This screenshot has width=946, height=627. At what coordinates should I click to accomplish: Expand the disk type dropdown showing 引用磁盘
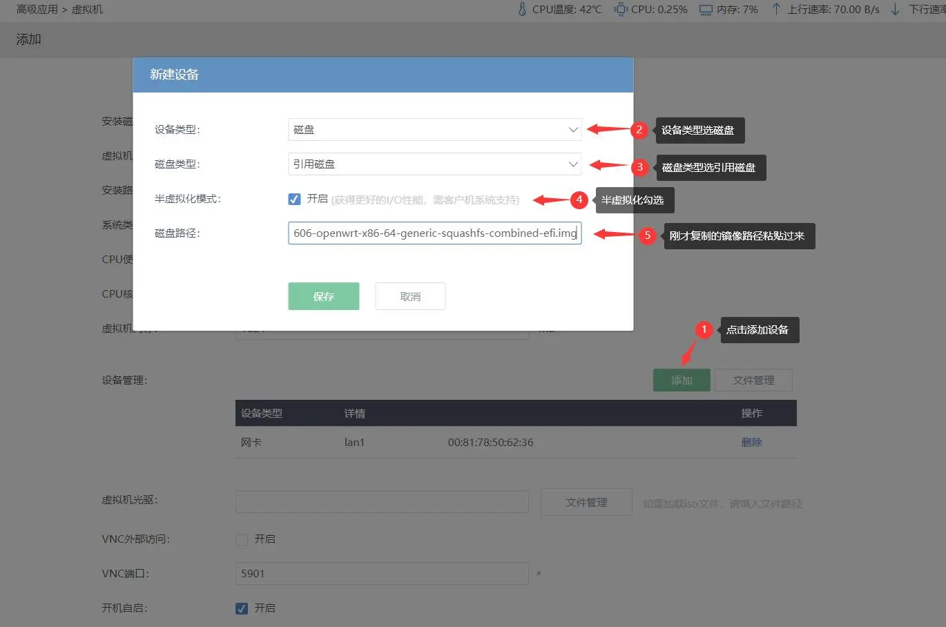pyautogui.click(x=434, y=164)
